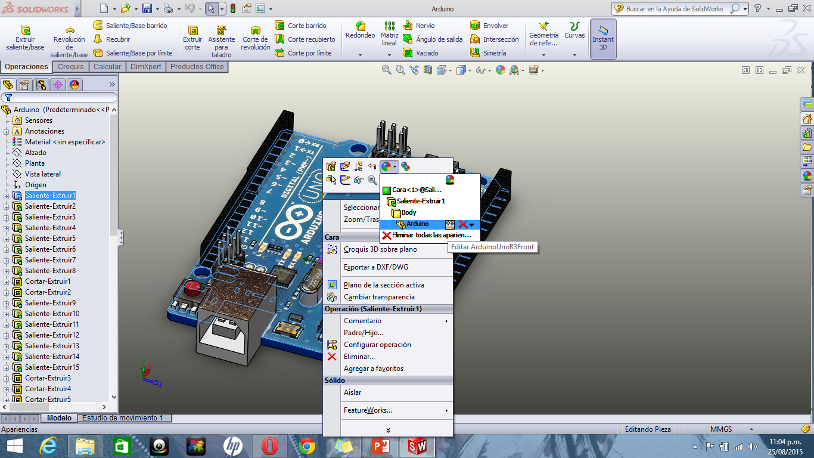Click the red X next to Arduino appearance
This screenshot has width=814, height=458.
(463, 224)
